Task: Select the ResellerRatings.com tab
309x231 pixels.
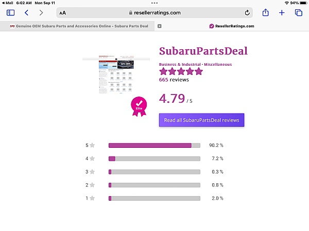Action: pyautogui.click(x=232, y=26)
